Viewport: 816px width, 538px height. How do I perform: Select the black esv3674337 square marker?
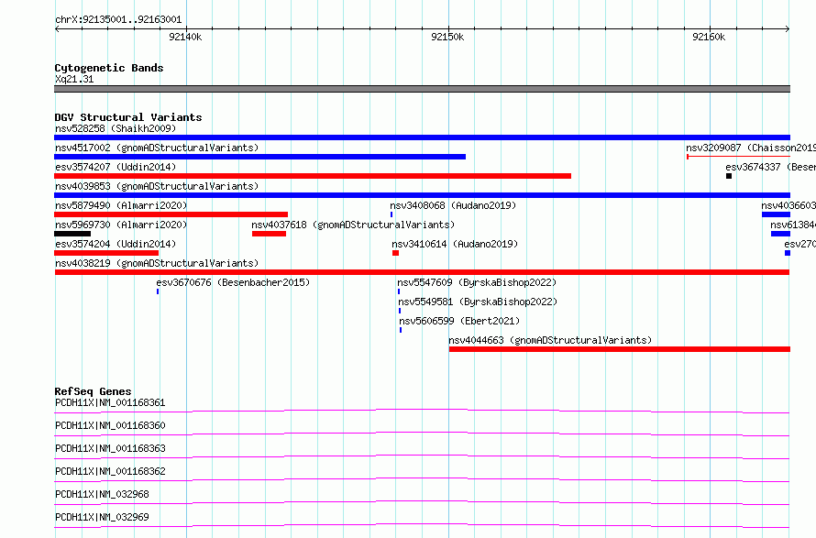(x=729, y=176)
